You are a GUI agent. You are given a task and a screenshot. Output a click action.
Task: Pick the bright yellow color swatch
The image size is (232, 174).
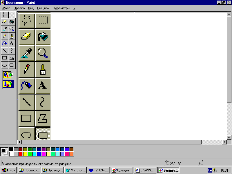[25, 154]
